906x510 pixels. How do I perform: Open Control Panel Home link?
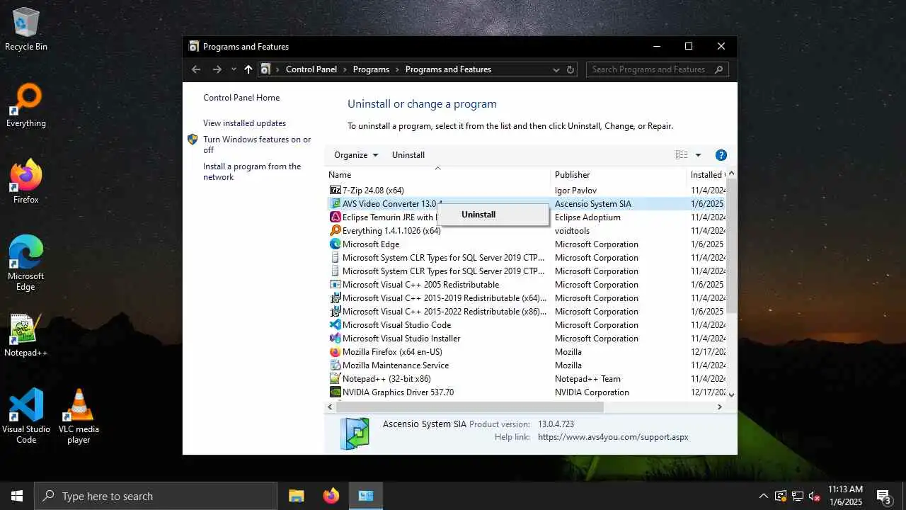tap(241, 98)
